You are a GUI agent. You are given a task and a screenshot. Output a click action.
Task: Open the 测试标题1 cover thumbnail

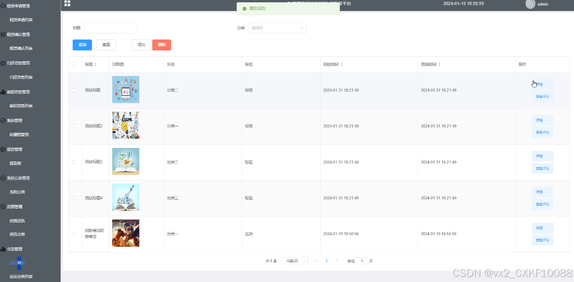pyautogui.click(x=126, y=90)
